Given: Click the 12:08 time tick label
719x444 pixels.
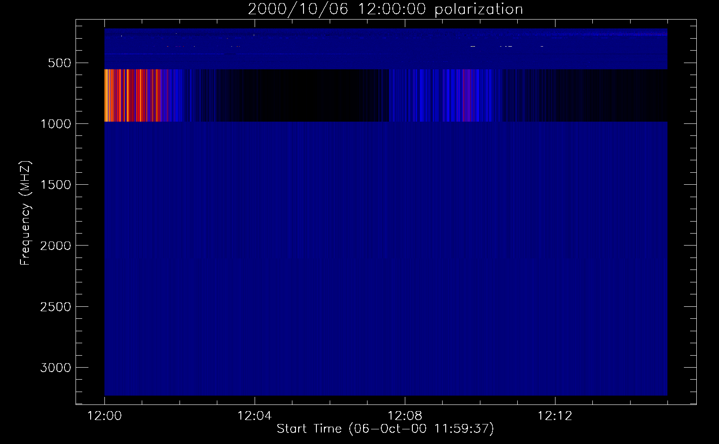Looking at the screenshot, I should coord(404,416).
